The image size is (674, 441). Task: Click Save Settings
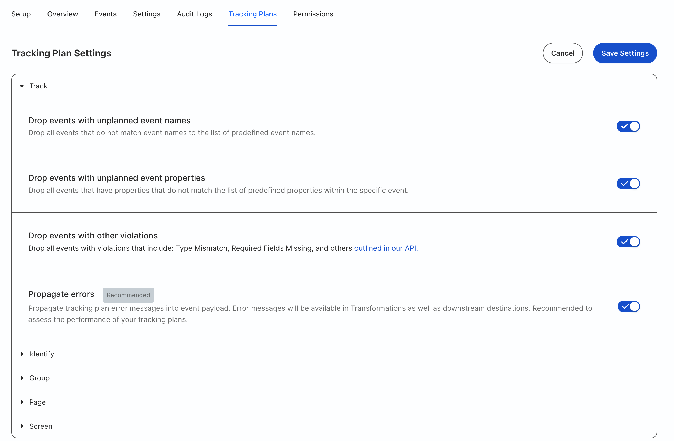[625, 53]
